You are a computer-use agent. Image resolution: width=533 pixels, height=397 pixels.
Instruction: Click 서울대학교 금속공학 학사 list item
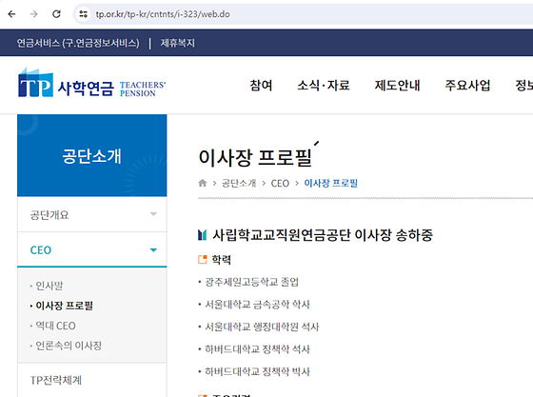[257, 305]
